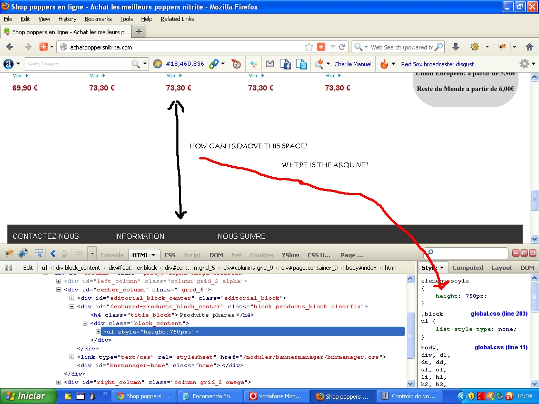Click the Alexa rank globe icon
The height and width of the screenshot is (404, 539).
[x=157, y=64]
